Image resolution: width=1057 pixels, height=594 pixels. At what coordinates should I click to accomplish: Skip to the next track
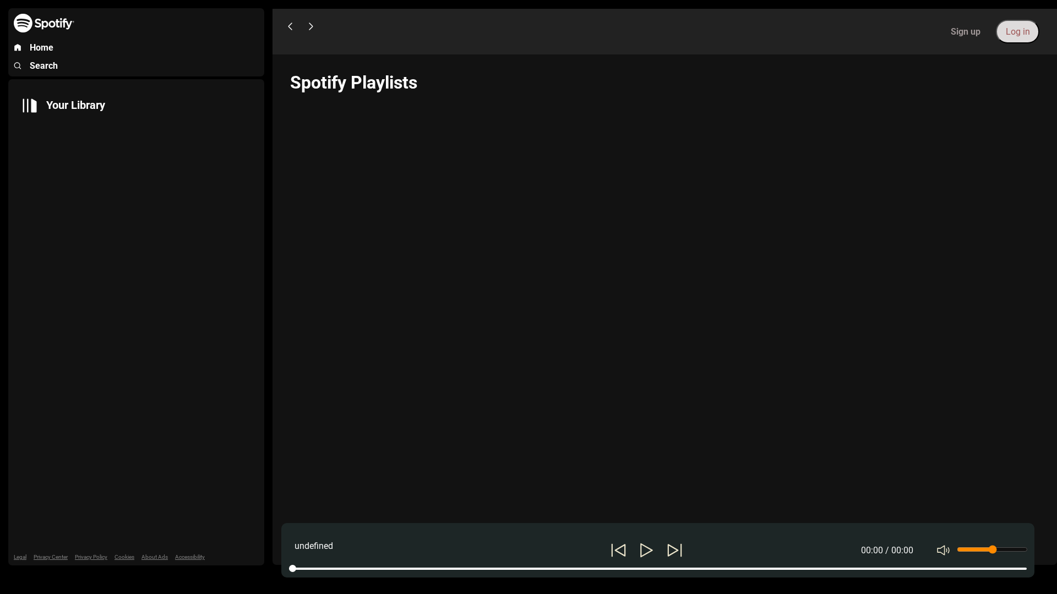click(x=674, y=550)
